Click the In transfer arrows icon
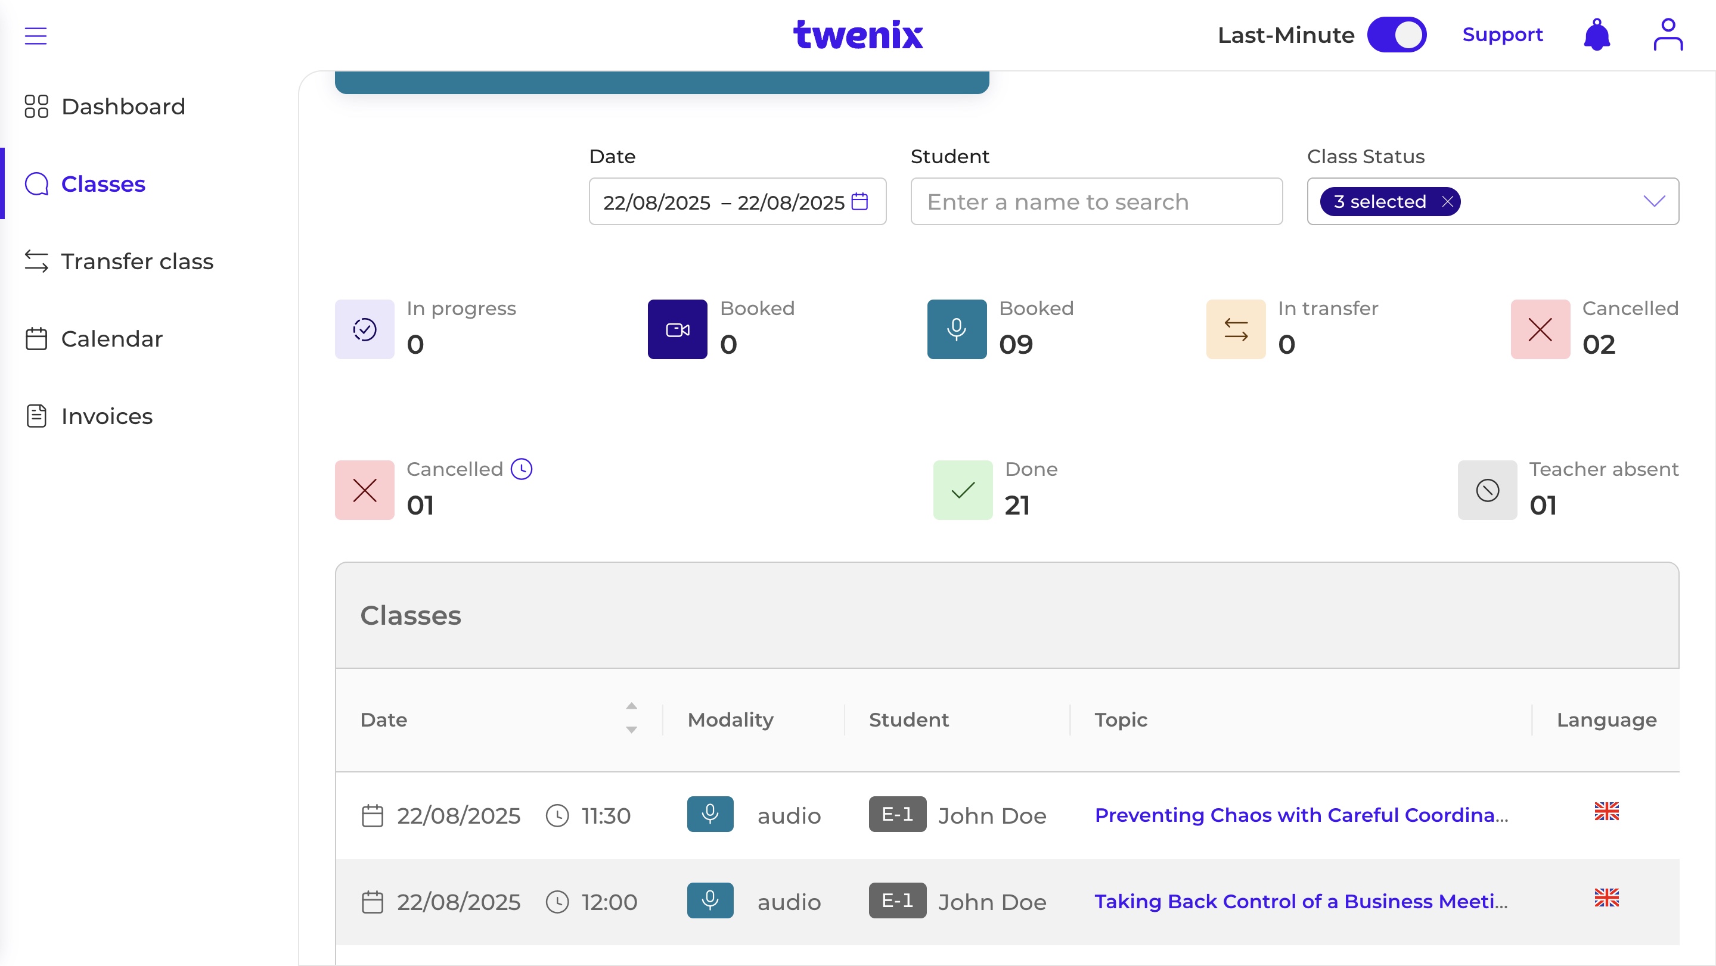Screen dimensions: 1716x966 pyautogui.click(x=1236, y=329)
